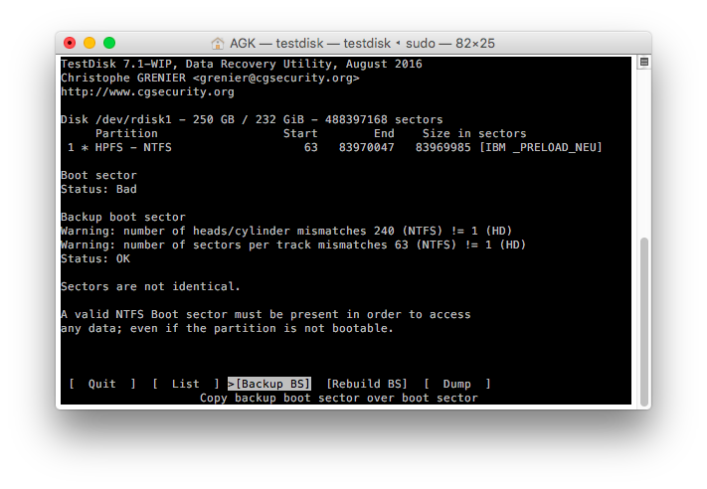The image size is (707, 489).
Task: Click the home folder icon in title bar
Action: [218, 44]
